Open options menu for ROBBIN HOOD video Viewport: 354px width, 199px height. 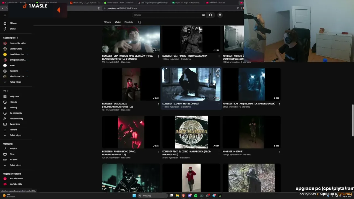point(159,152)
